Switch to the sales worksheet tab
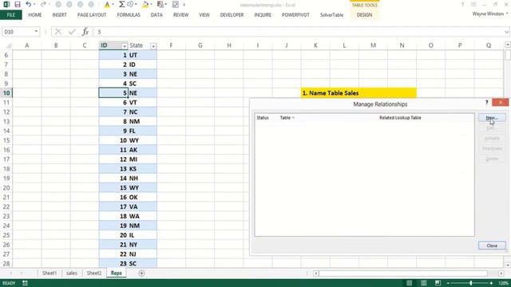This screenshot has height=287, width=511. (72, 273)
